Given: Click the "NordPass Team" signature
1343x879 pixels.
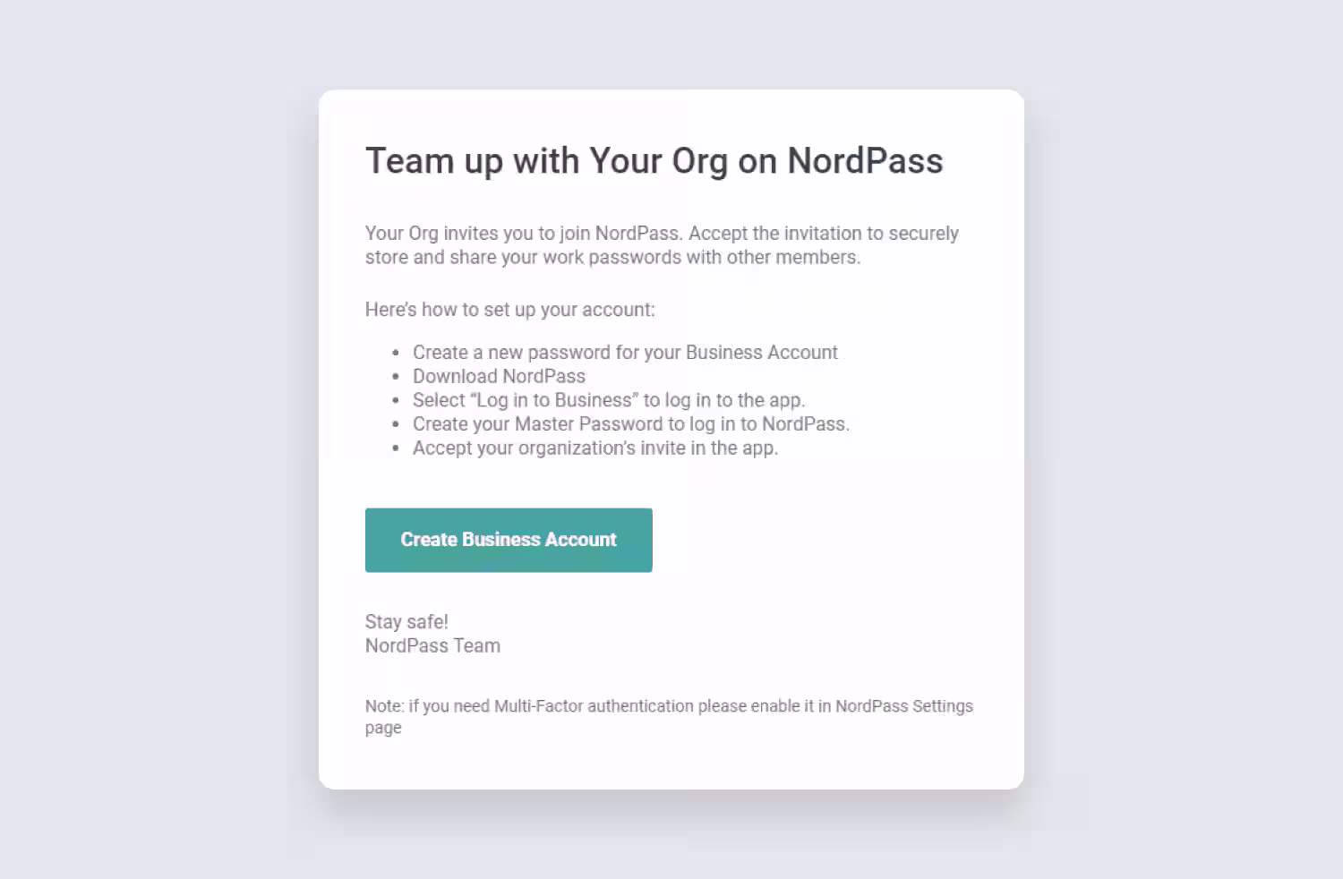Looking at the screenshot, I should point(432,646).
